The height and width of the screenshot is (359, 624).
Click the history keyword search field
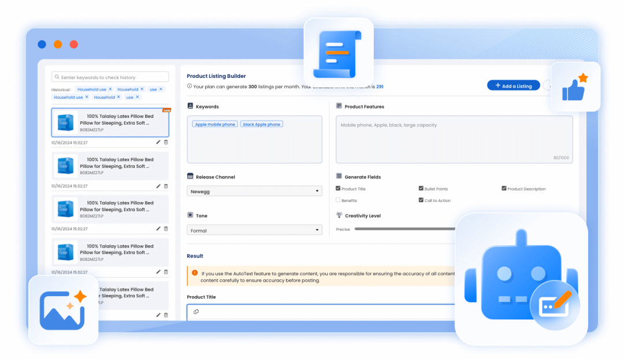(110, 77)
